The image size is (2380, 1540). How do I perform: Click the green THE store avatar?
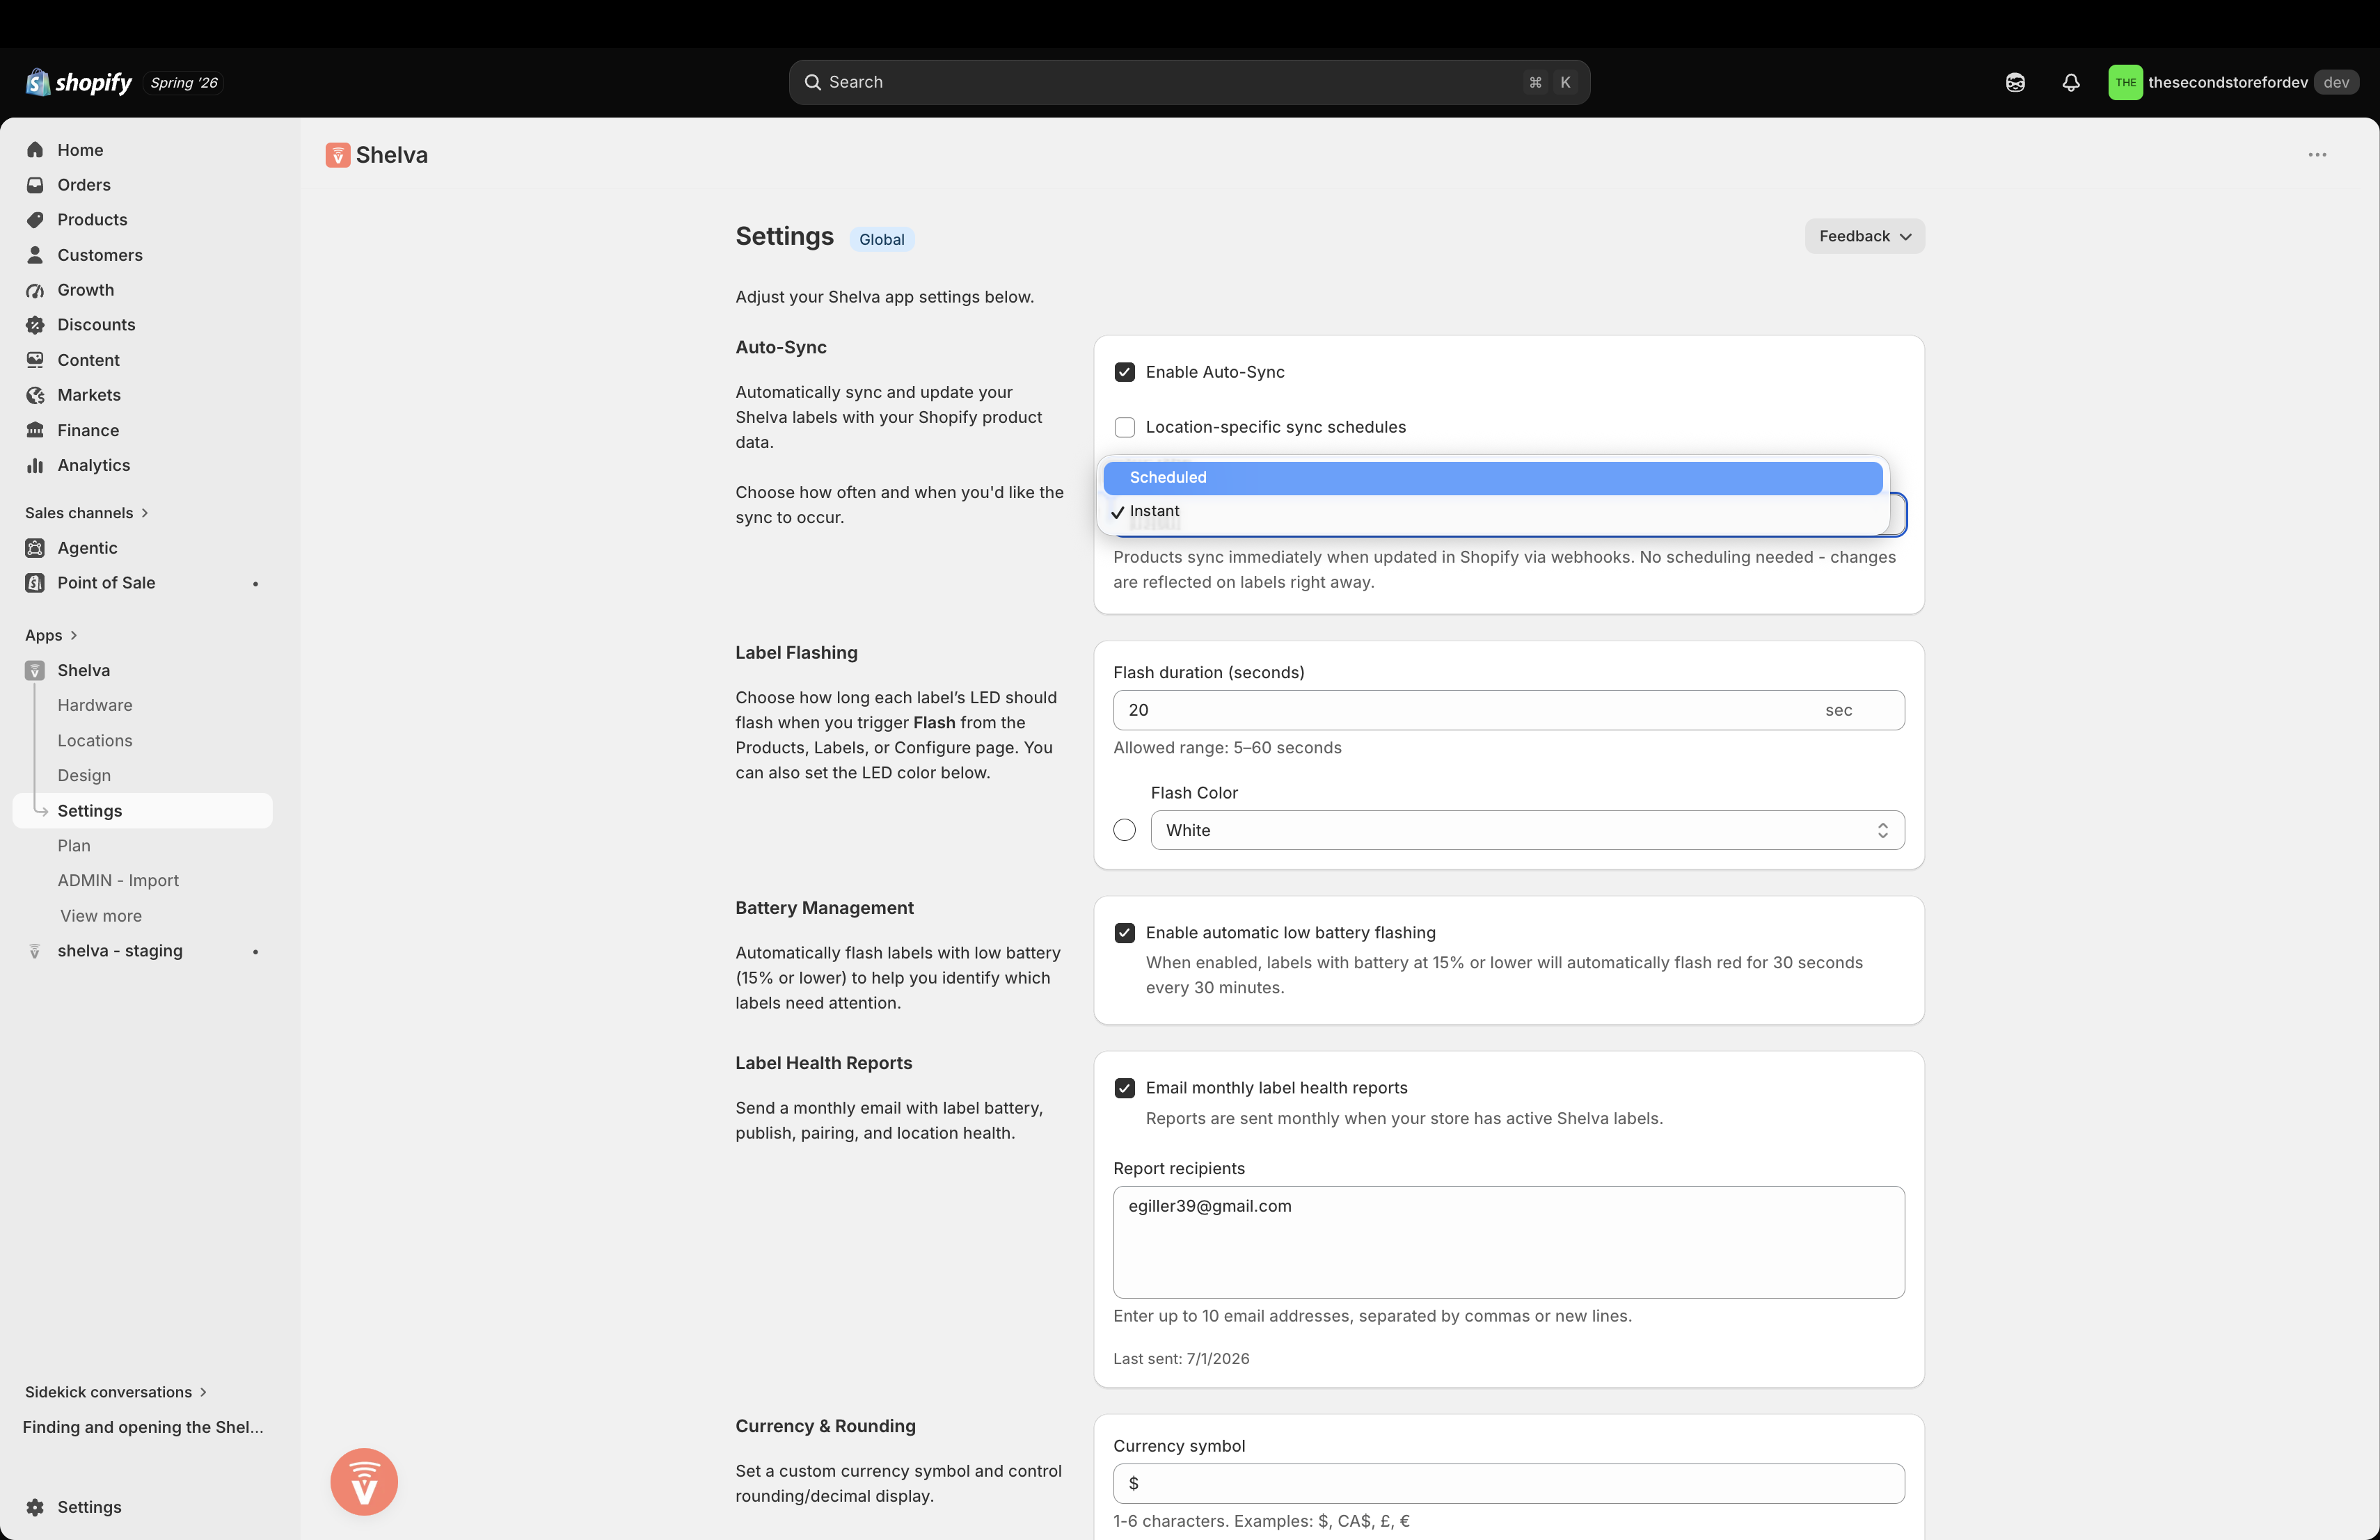2125,83
